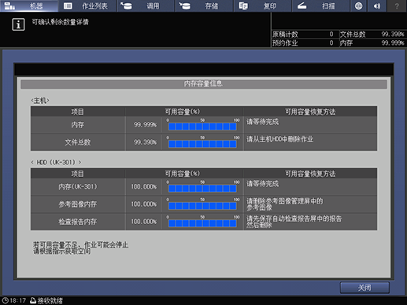
Task: Click the 若可用容量不足 warning note
Action: click(80, 248)
